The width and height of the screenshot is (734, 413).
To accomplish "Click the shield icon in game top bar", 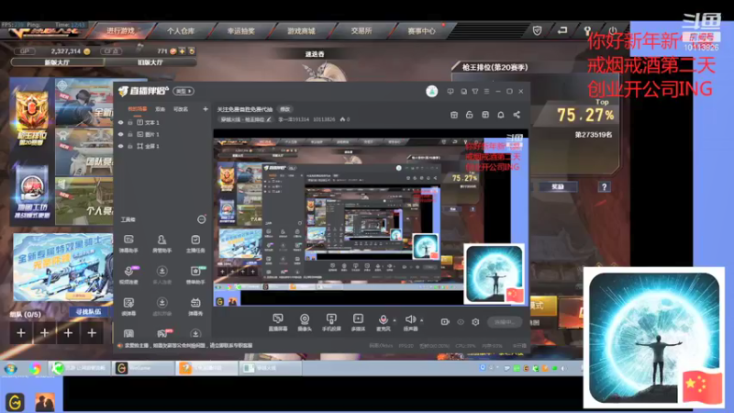I will click(538, 31).
